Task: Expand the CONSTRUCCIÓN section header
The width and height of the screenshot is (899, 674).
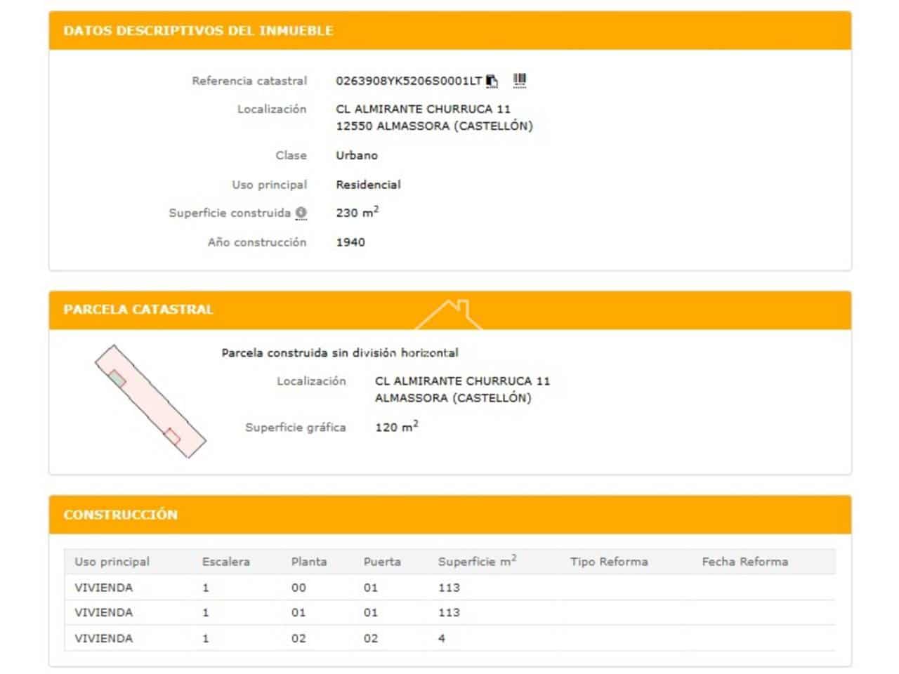Action: pos(119,514)
